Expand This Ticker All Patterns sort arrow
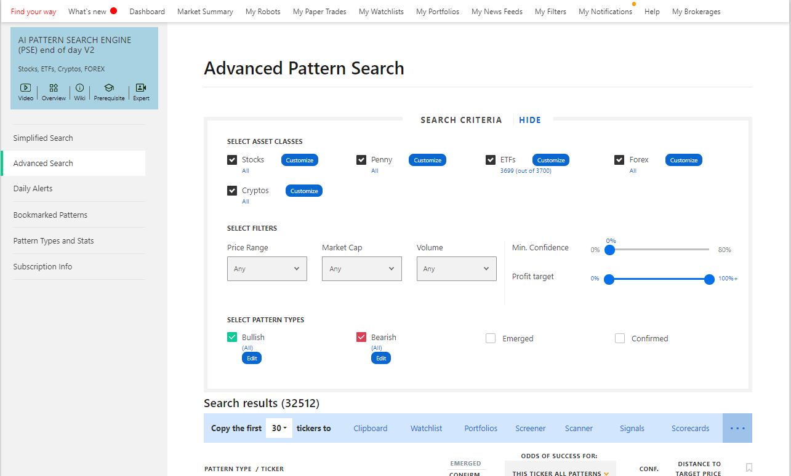The image size is (791, 476). tap(606, 474)
